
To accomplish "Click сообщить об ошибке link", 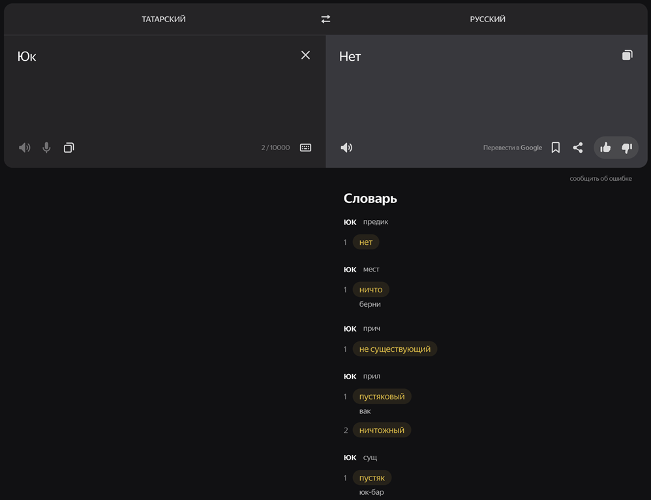I will click(x=600, y=178).
